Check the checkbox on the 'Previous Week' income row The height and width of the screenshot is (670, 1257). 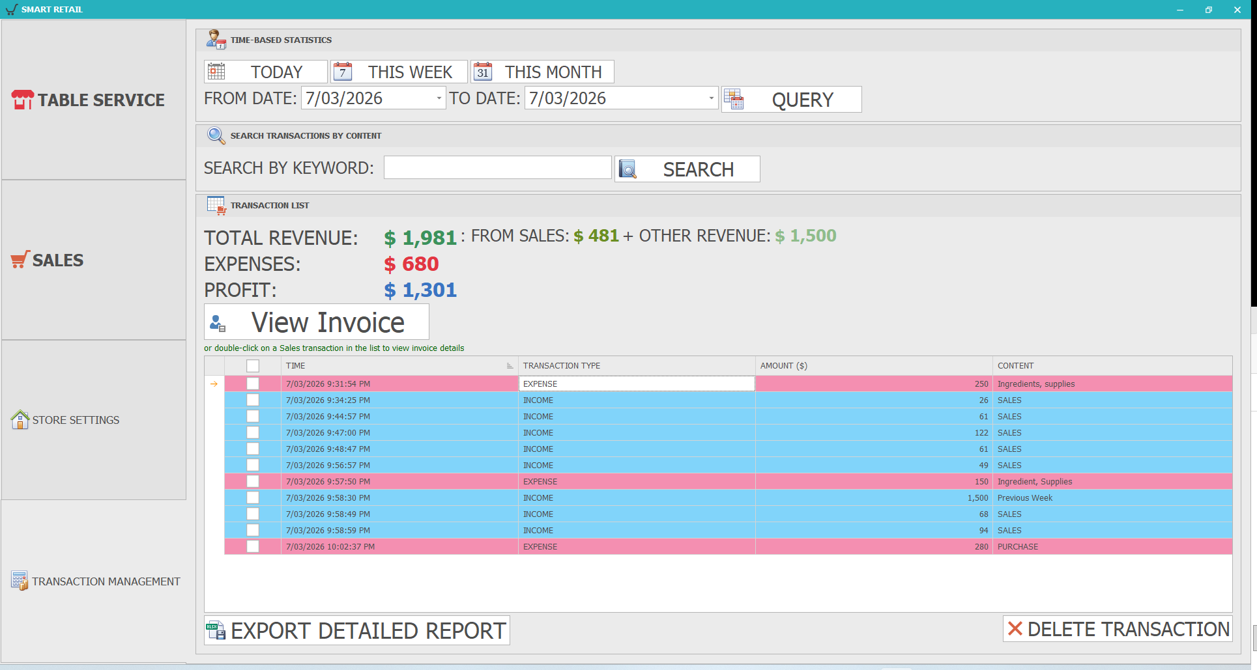(253, 497)
